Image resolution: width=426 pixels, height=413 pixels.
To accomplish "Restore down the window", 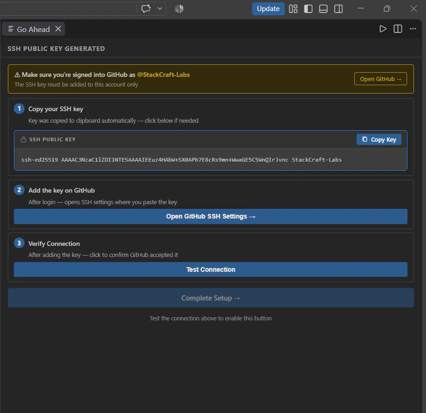I will tap(387, 9).
